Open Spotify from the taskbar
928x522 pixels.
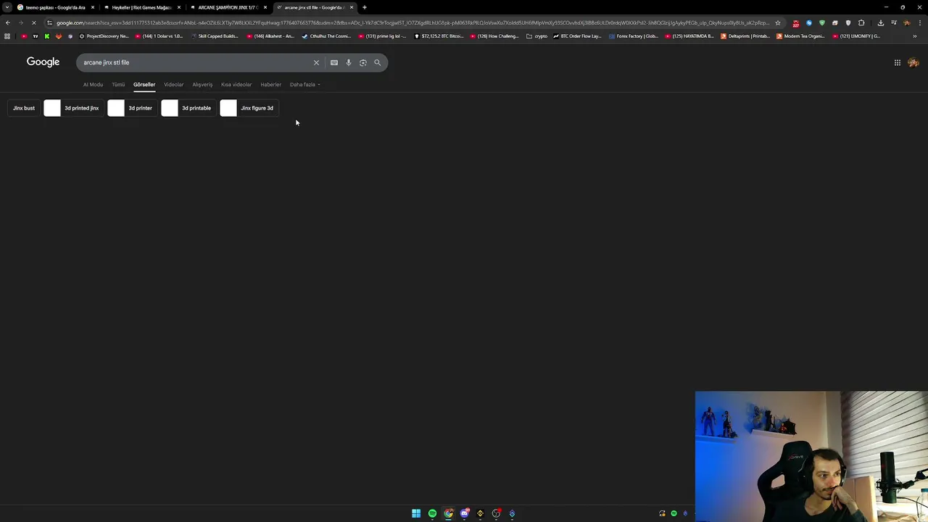[x=432, y=513]
